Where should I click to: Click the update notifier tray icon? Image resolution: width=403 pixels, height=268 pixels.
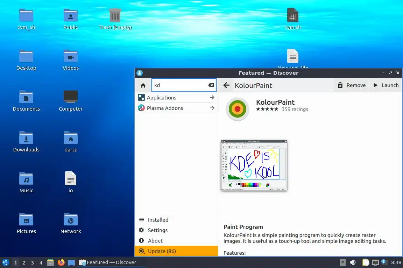click(384, 262)
